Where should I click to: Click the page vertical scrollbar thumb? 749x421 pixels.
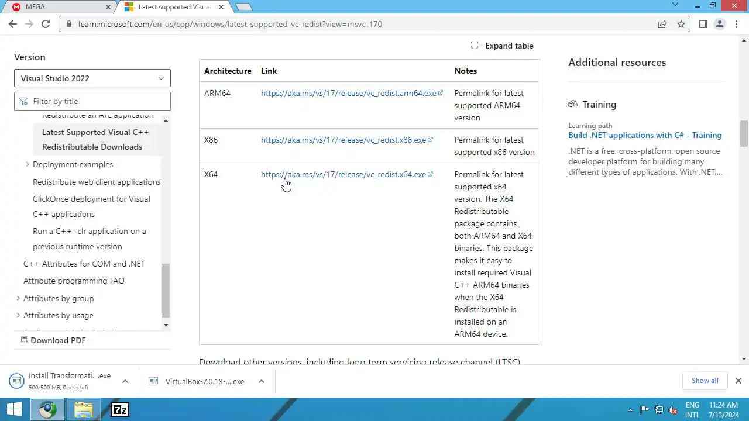click(x=744, y=134)
